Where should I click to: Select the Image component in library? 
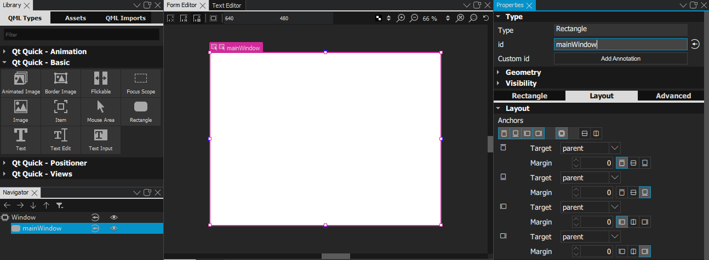tap(21, 111)
